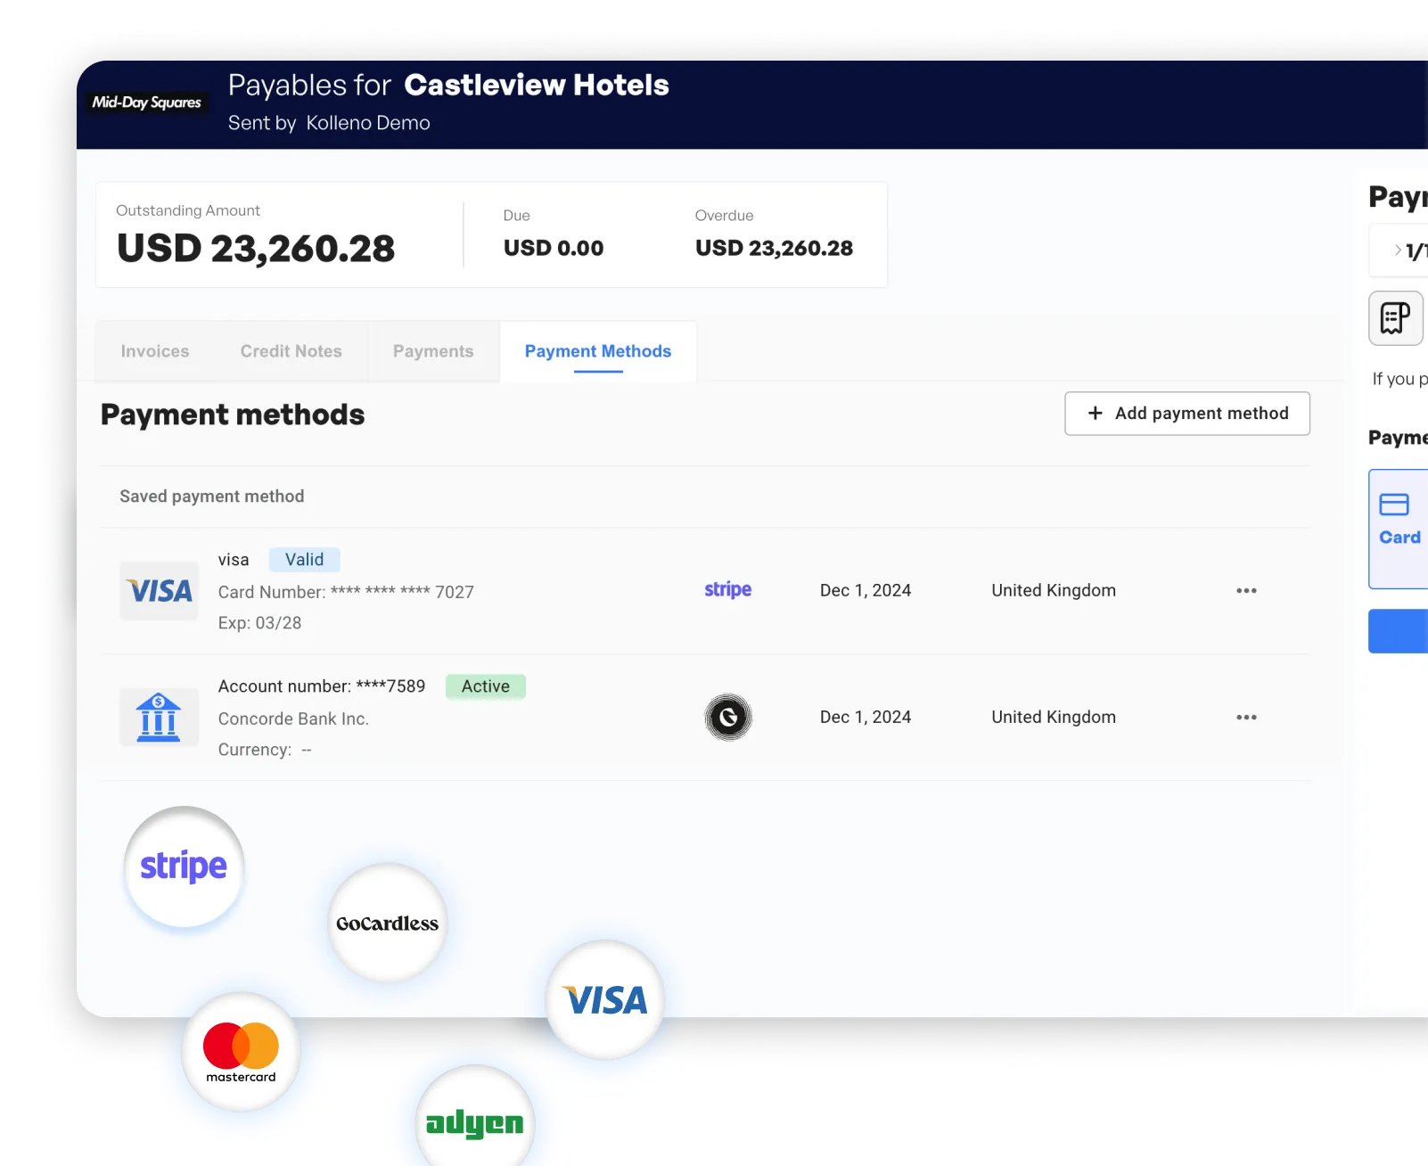The image size is (1428, 1166).
Task: Click the Overdue USD 23,260.28 value
Action: tap(775, 248)
